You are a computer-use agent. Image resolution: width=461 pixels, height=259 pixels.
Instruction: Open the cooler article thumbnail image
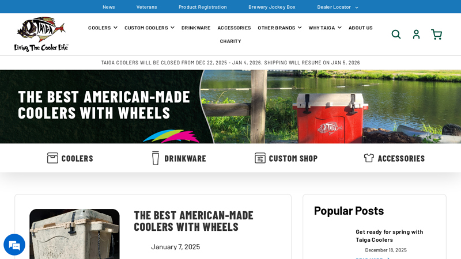pyautogui.click(x=74, y=234)
